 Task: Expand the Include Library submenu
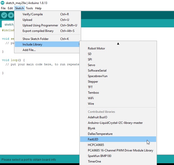point(47,44)
